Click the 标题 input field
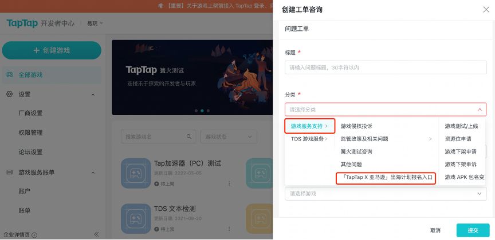Viewport: 495px width, 240px height. [x=386, y=67]
